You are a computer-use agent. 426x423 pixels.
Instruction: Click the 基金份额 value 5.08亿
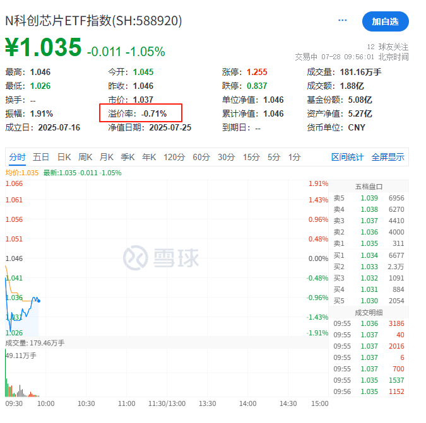click(x=360, y=100)
